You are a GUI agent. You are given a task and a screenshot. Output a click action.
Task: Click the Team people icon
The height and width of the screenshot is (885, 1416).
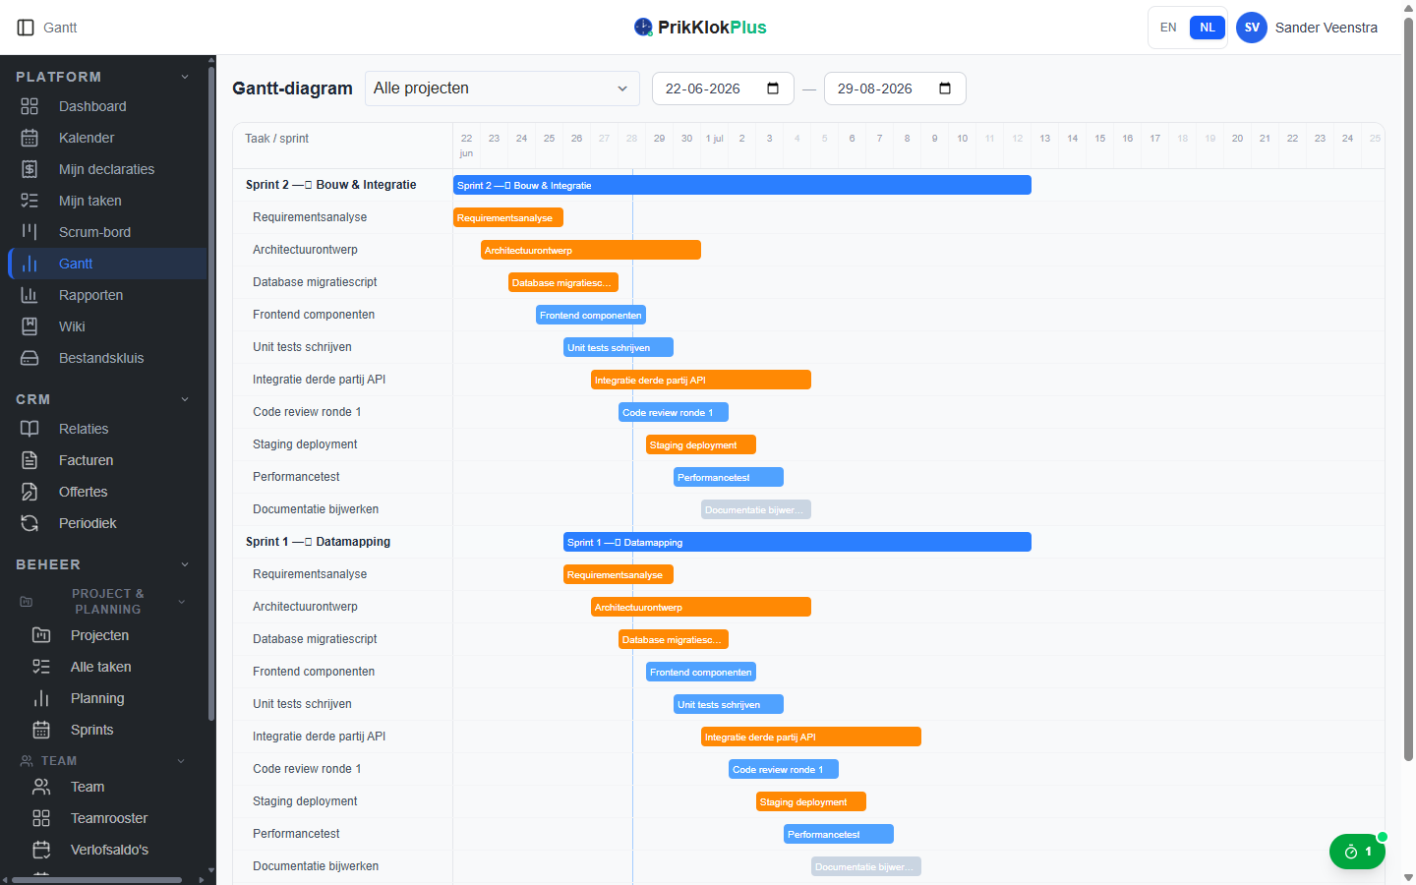[41, 787]
